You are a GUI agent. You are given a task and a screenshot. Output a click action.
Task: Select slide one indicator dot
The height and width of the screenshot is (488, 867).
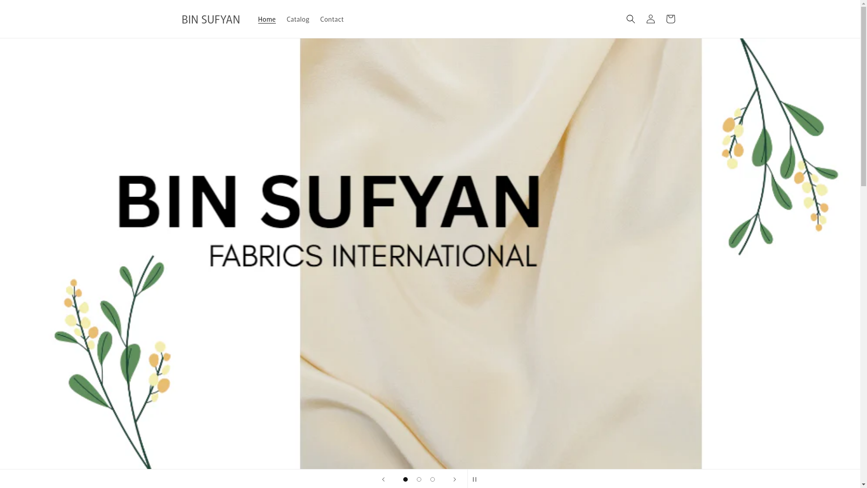(405, 479)
